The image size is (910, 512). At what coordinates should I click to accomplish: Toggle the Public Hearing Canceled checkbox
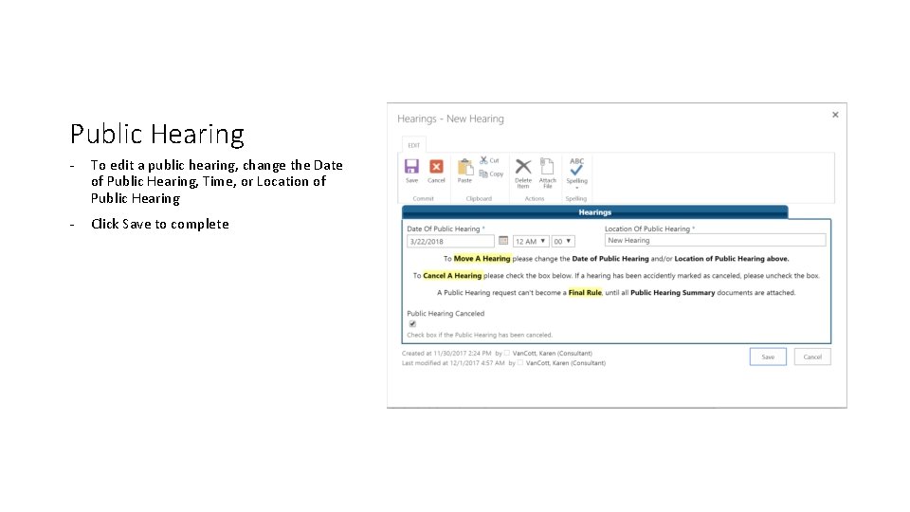coord(412,324)
